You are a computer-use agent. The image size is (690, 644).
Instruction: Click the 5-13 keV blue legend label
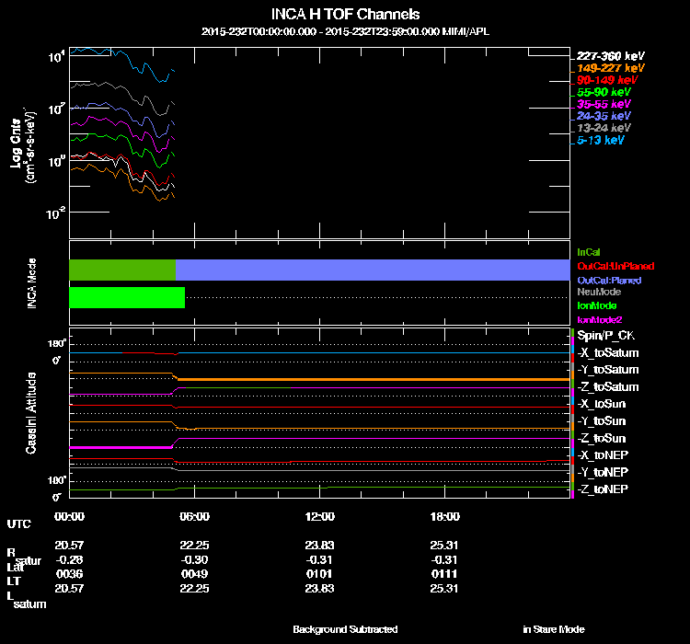pos(600,140)
